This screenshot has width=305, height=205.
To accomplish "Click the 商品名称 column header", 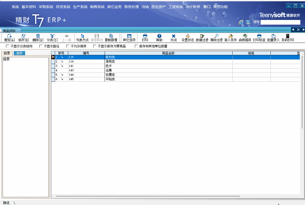I will coord(168,53).
